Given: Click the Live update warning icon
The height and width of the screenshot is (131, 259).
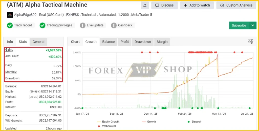Looking at the screenshot, I should tap(83, 25).
